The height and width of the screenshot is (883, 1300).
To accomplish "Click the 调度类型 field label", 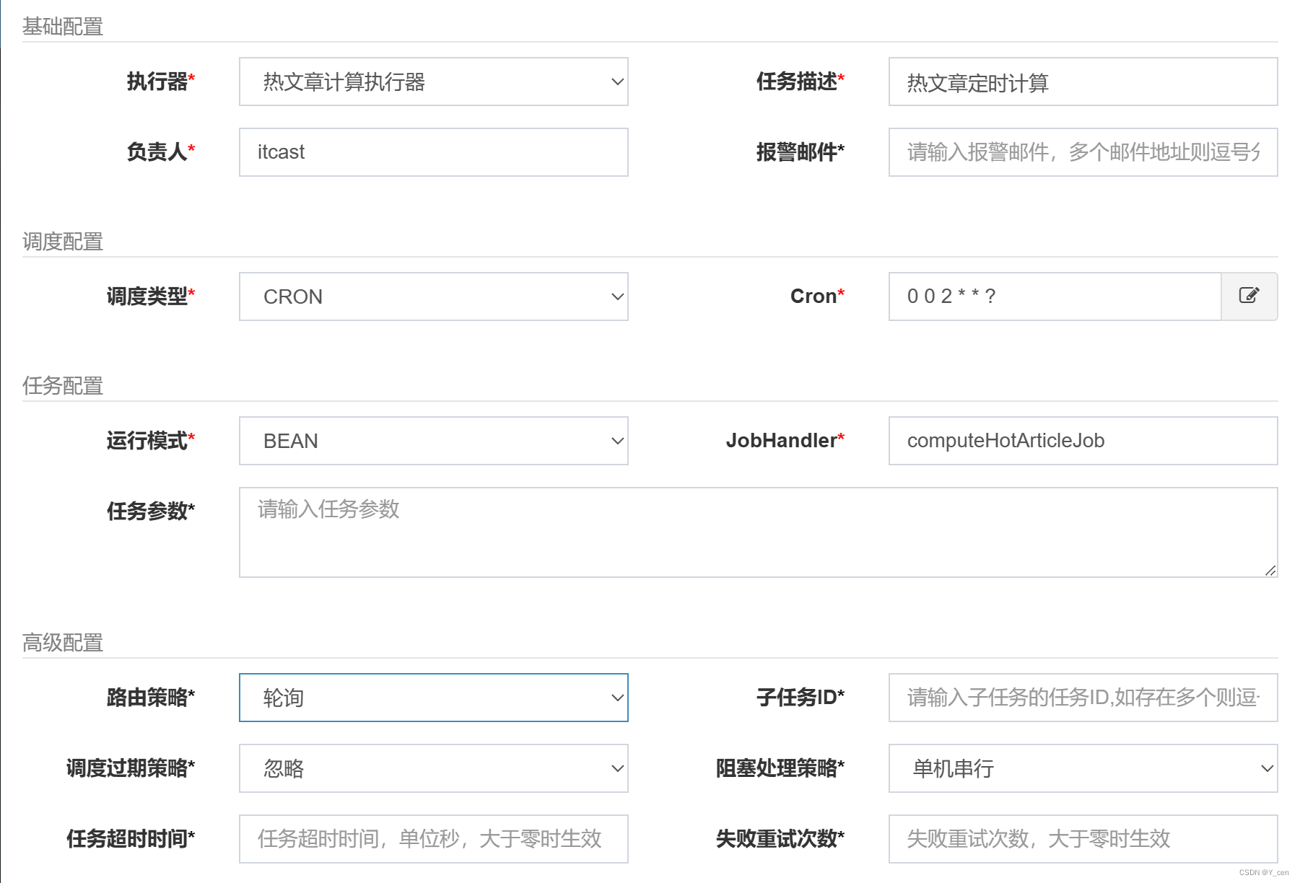I will (x=151, y=296).
